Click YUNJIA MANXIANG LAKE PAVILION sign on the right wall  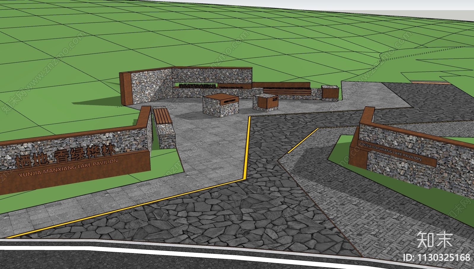[390, 151]
